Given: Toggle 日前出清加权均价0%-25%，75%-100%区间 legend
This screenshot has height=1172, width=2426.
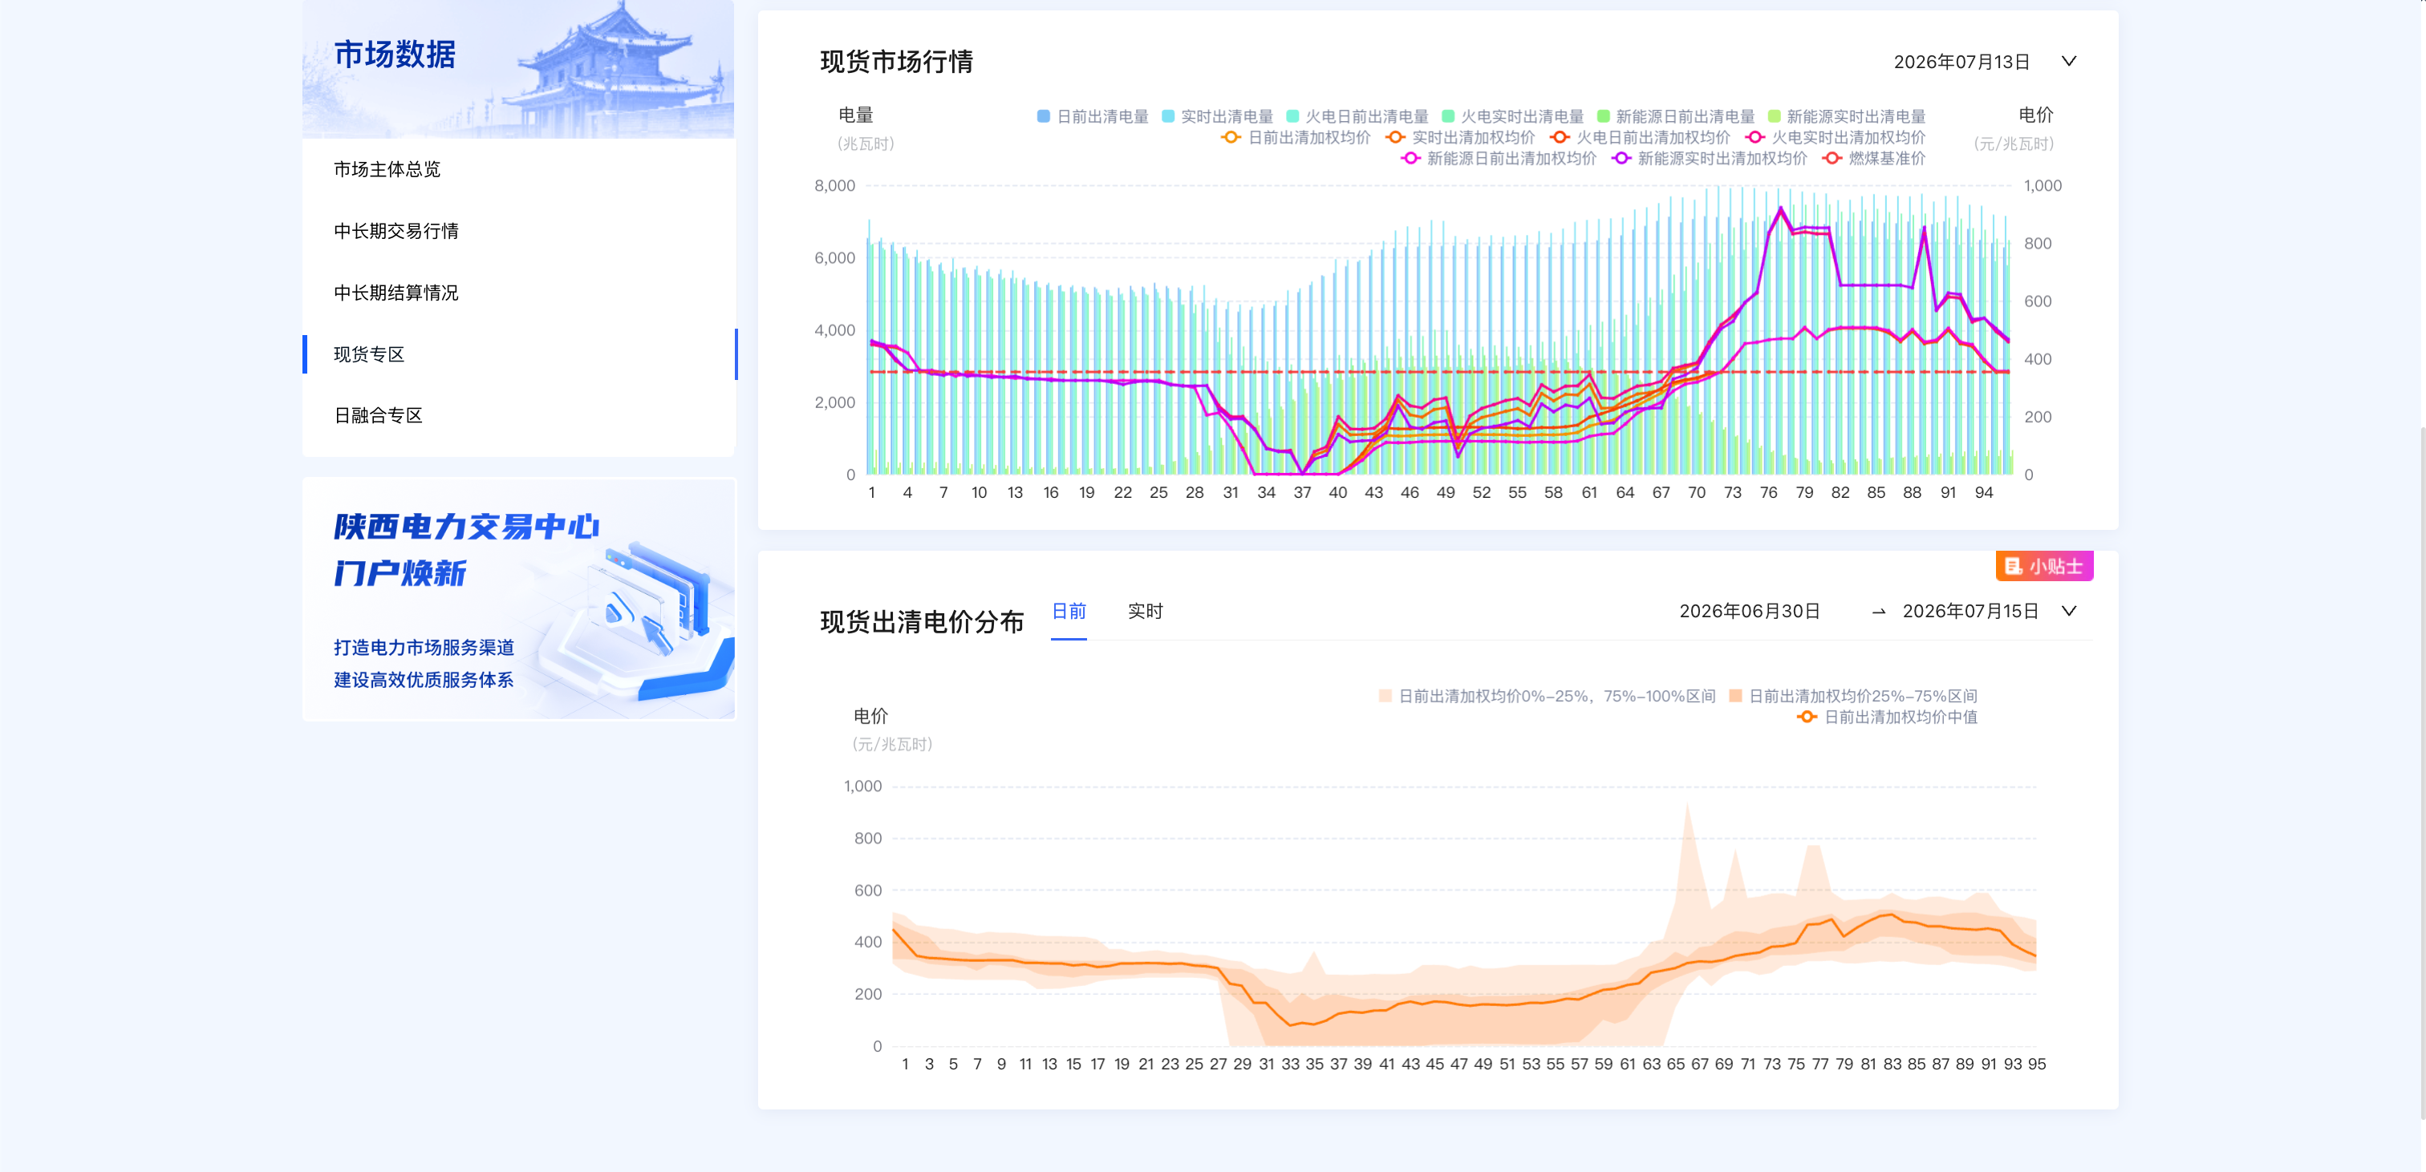Looking at the screenshot, I should coord(1547,697).
